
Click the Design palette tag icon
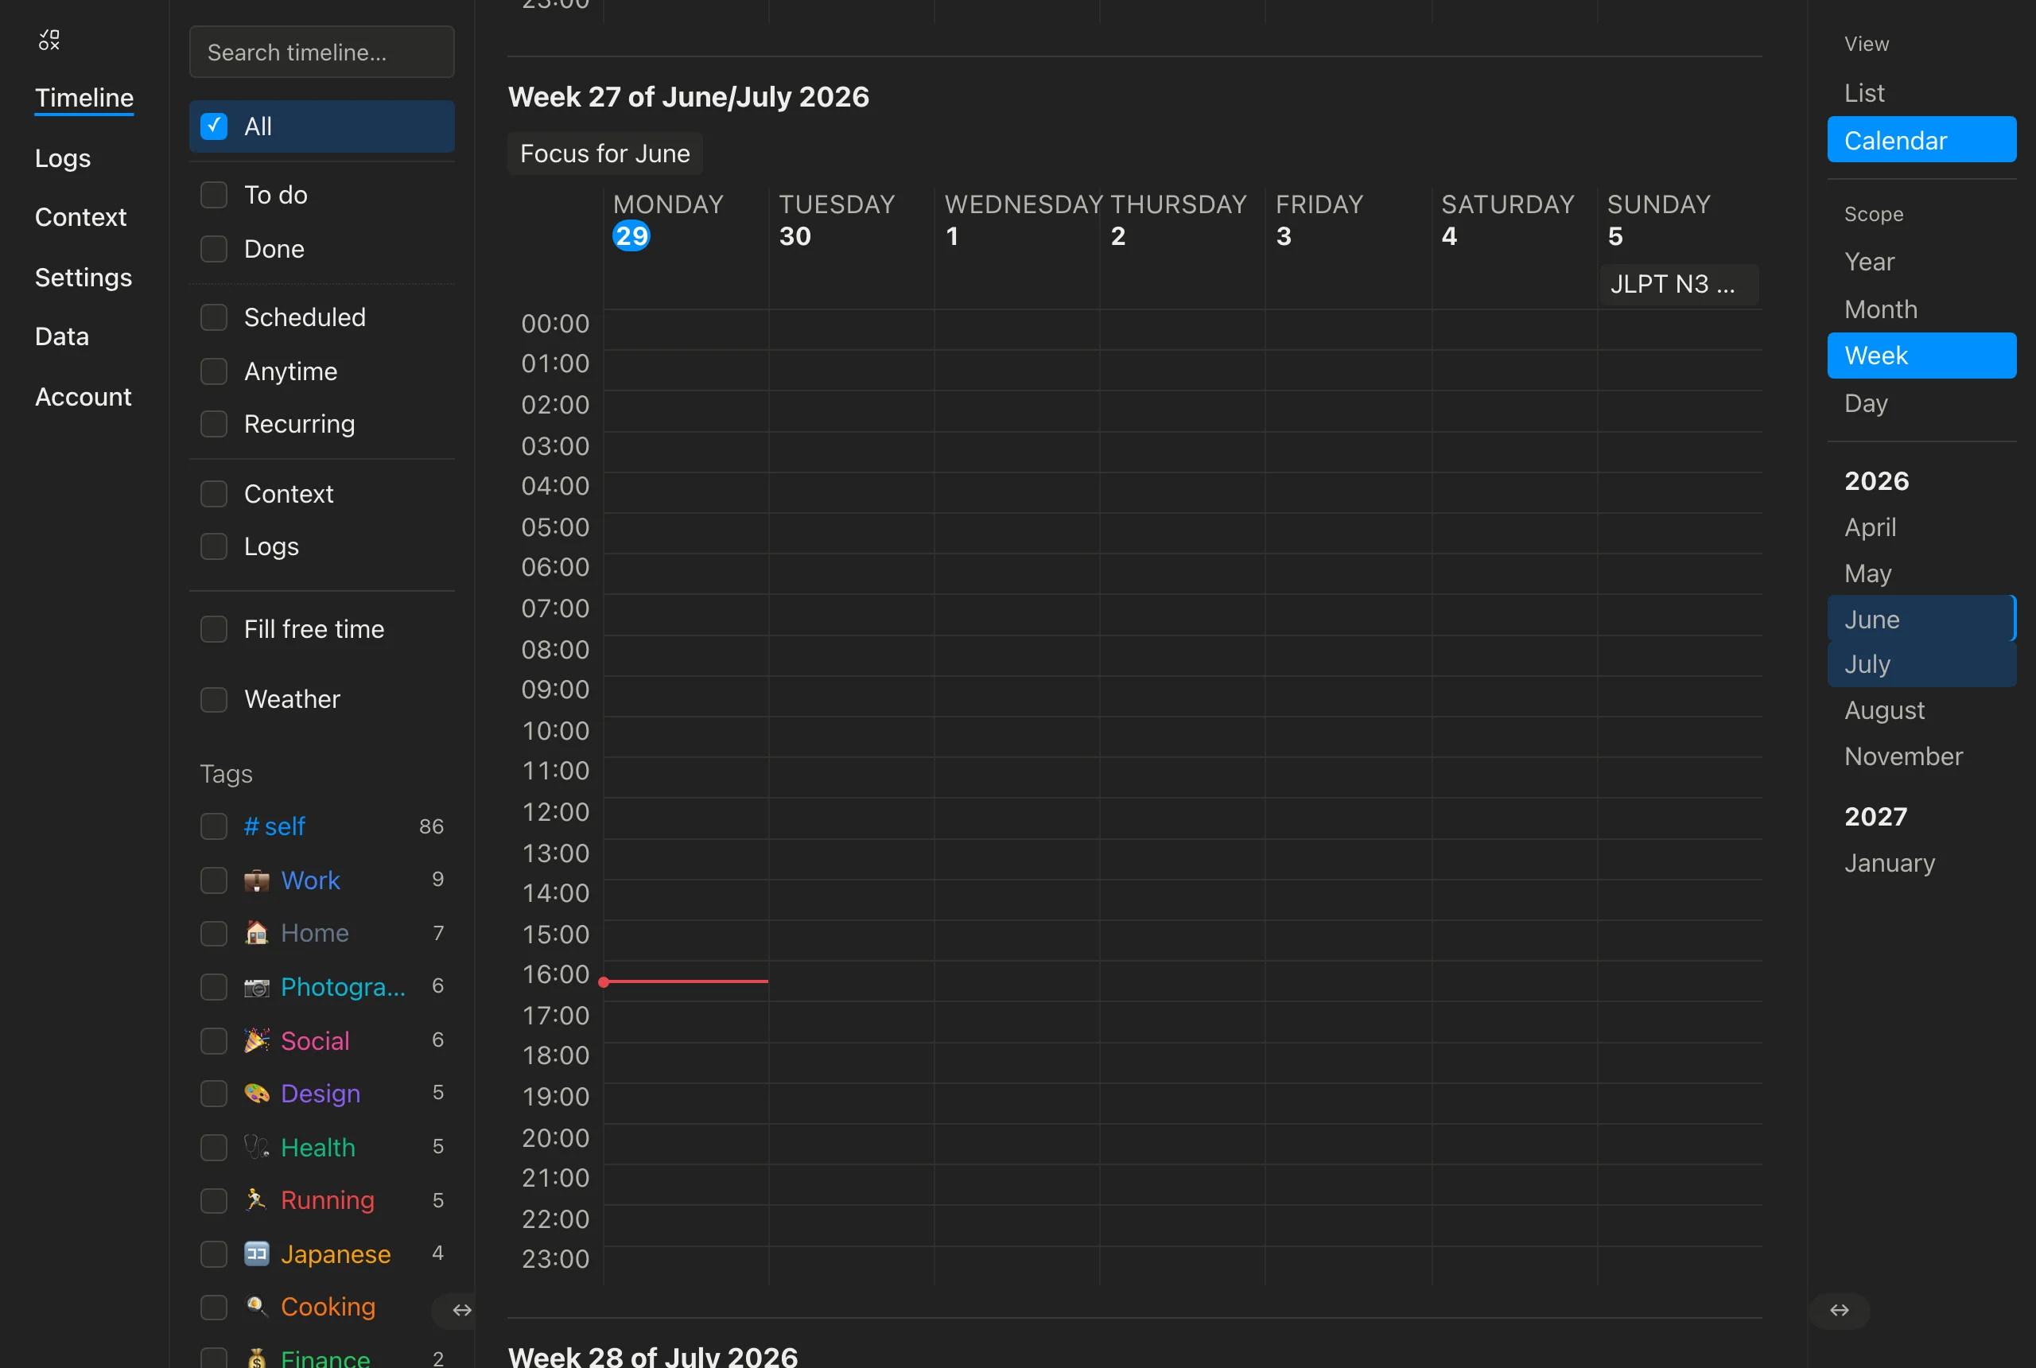[256, 1093]
